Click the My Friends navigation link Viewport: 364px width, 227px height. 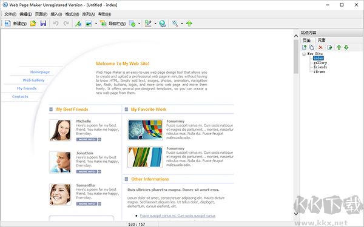[x=27, y=88]
